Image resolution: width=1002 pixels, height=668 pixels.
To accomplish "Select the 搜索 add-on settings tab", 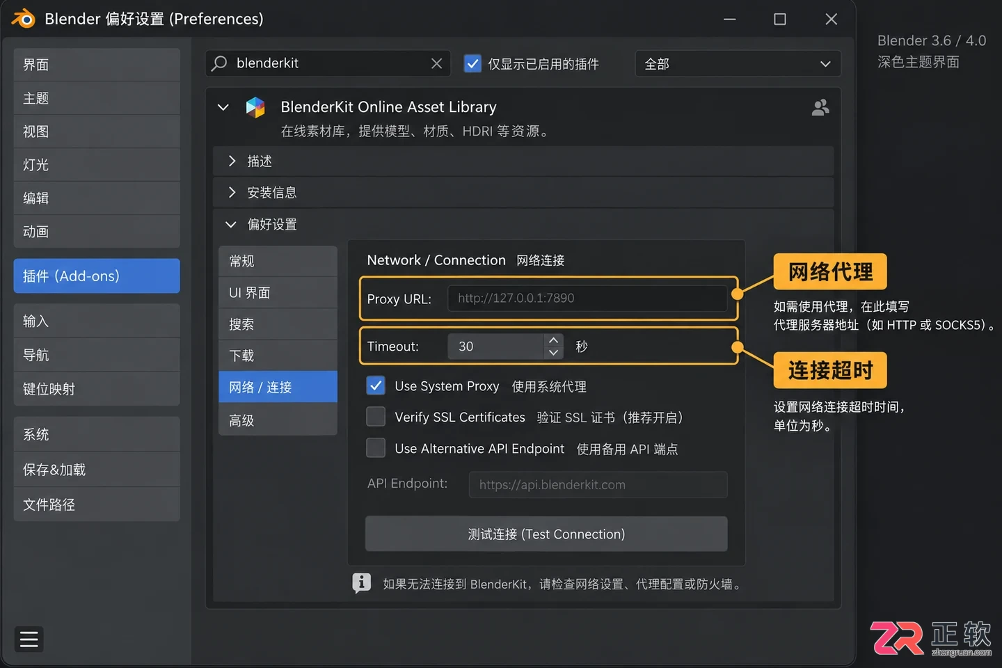I will (x=278, y=324).
